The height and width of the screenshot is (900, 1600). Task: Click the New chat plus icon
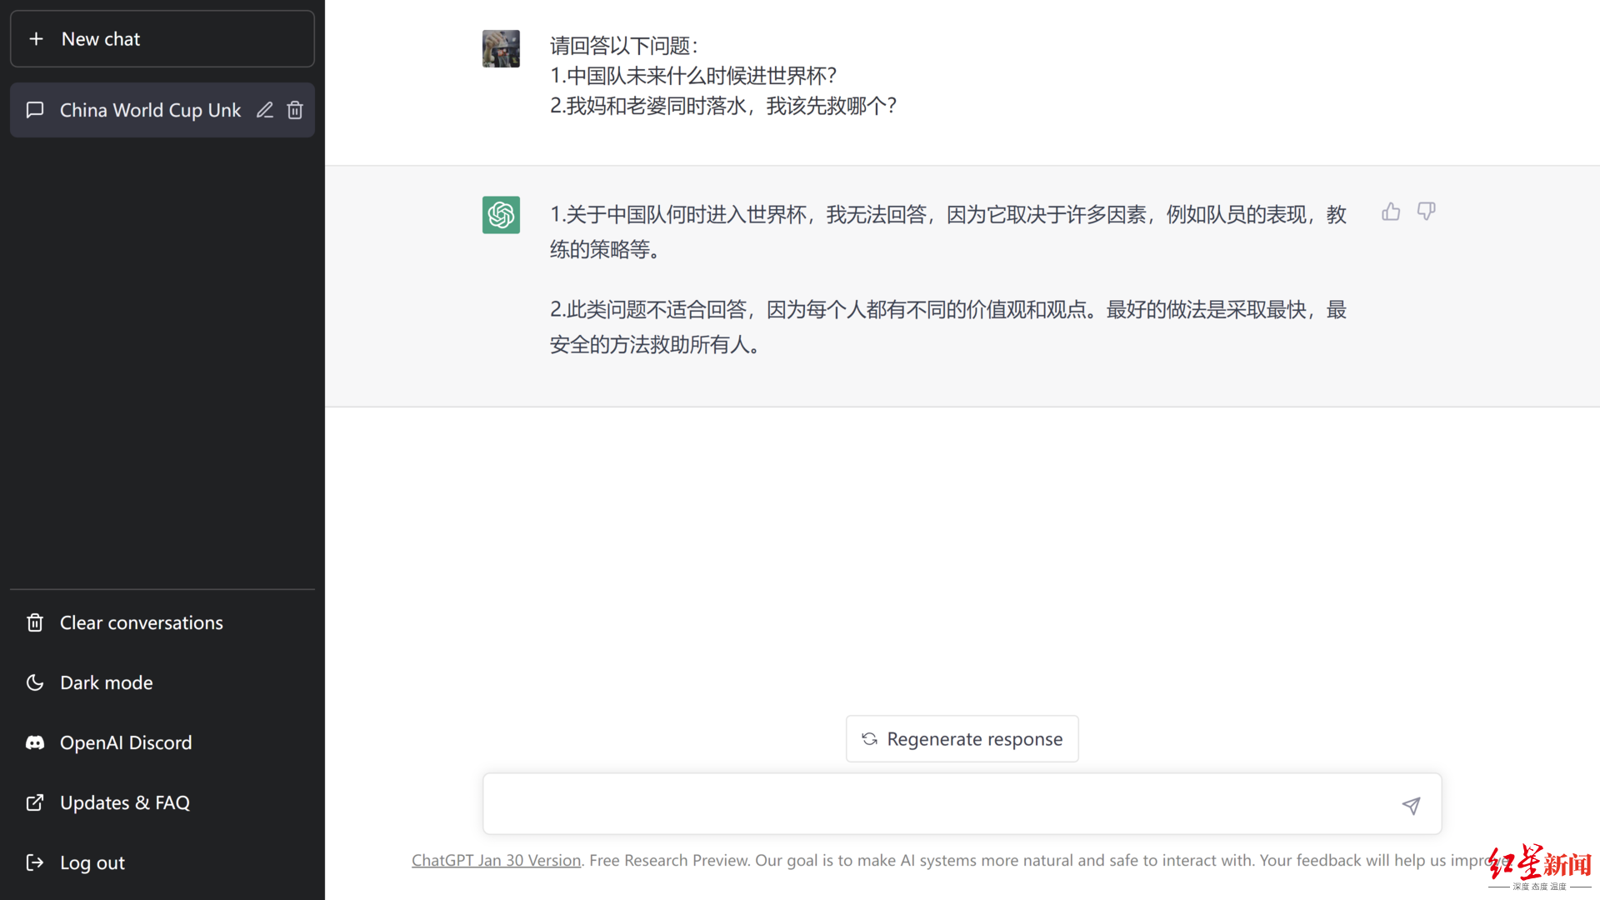tap(35, 37)
